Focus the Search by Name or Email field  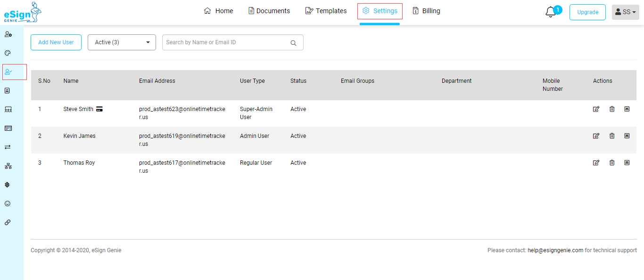pos(226,42)
